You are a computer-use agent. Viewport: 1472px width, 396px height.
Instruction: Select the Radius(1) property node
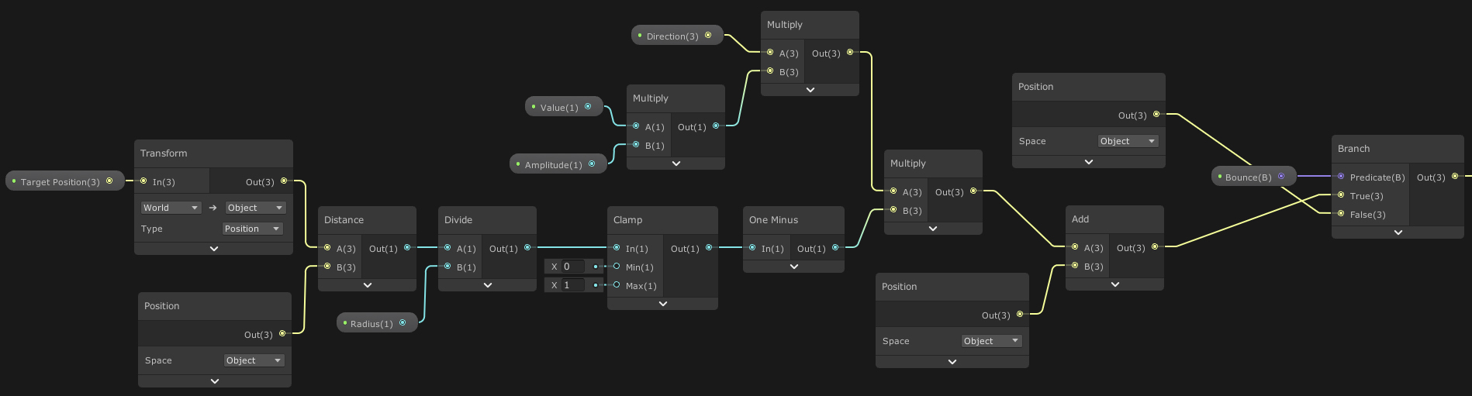point(377,323)
